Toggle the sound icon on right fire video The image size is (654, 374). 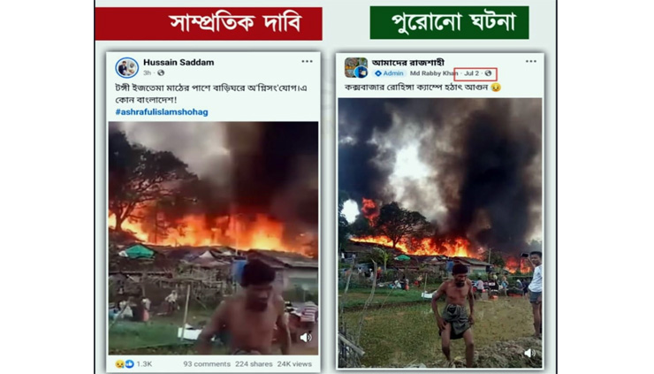pos(529,353)
